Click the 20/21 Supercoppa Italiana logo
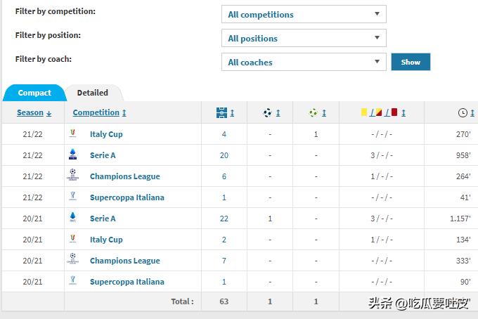Screen dimensions: 478x319 point(72,282)
